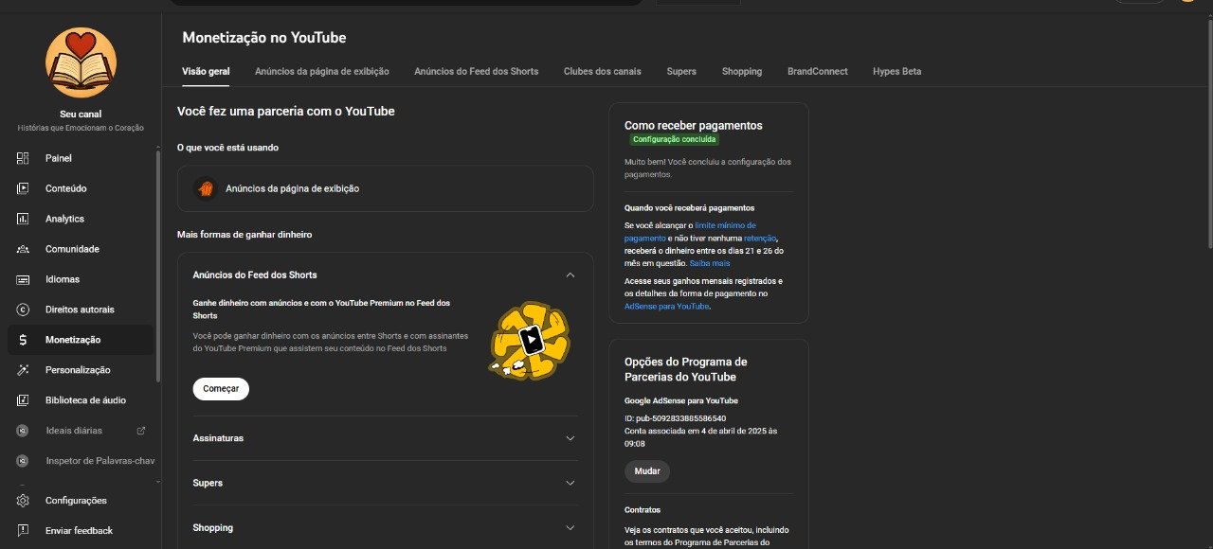Click the Google AdSense para YouTube heading
Image resolution: width=1213 pixels, height=549 pixels.
tap(681, 400)
